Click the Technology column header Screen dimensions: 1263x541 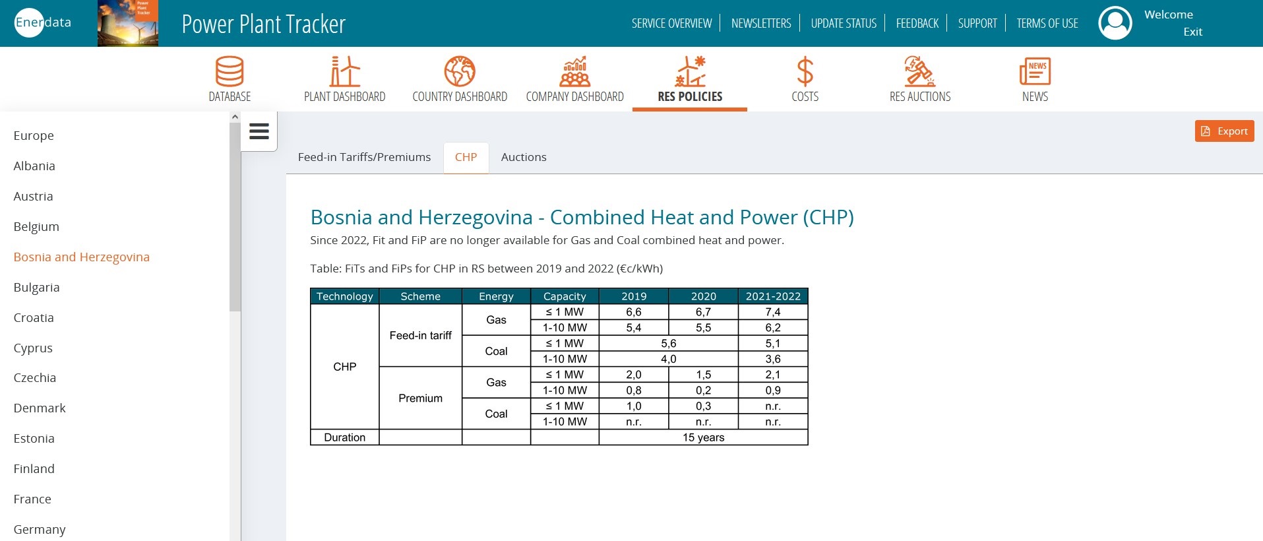click(344, 296)
